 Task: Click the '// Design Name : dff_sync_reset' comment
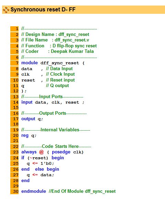pos(55,35)
